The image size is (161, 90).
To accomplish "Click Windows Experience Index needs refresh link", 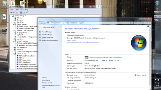I will pyautogui.click(x=105, y=57).
